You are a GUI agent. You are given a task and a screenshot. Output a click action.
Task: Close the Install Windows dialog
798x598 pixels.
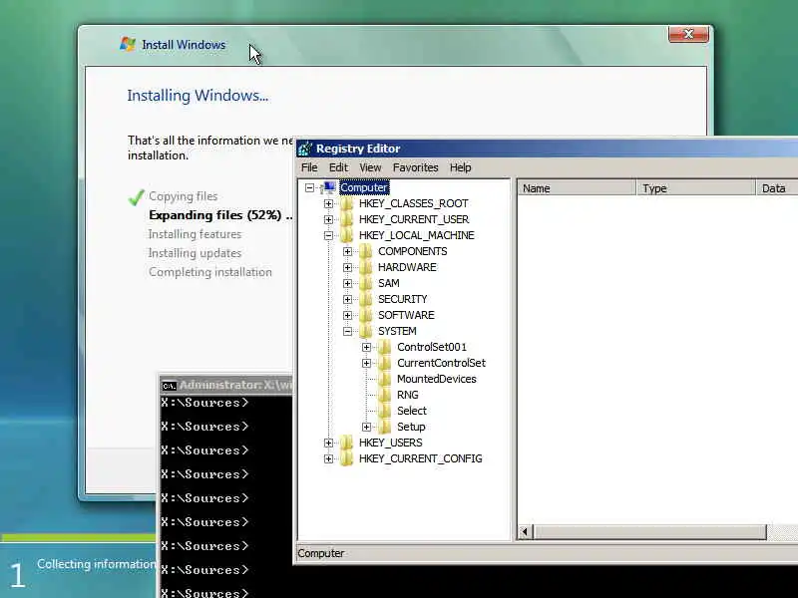[688, 34]
